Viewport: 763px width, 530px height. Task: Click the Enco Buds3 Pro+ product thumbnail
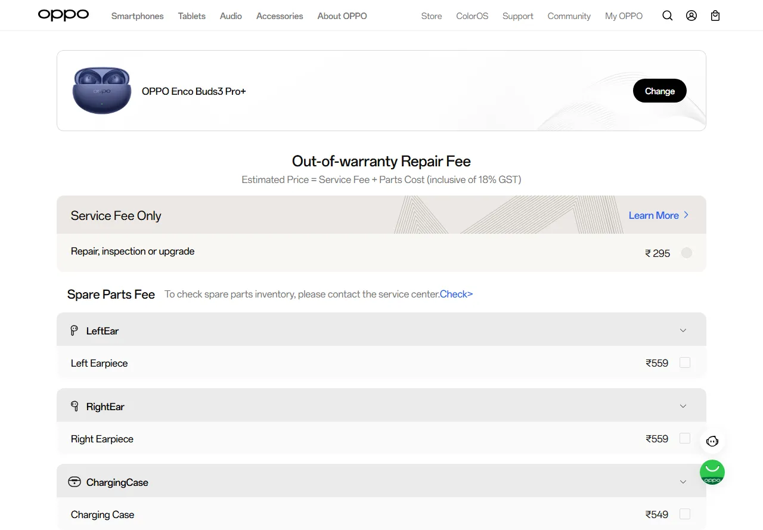(x=101, y=90)
